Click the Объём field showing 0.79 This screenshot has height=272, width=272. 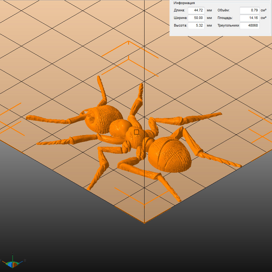pyautogui.click(x=249, y=10)
